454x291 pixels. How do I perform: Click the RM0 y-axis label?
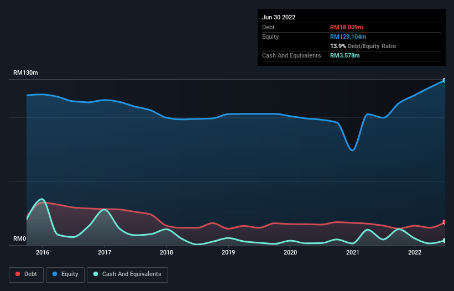tap(20, 238)
